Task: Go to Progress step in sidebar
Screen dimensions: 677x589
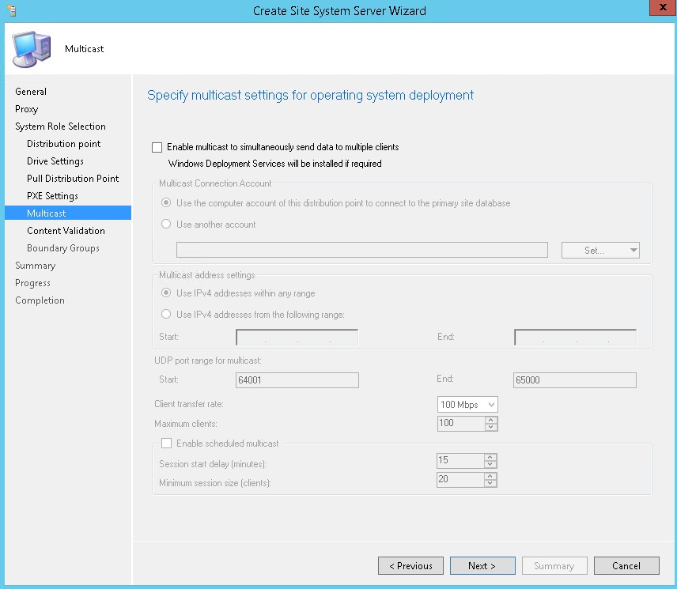Action: (32, 283)
